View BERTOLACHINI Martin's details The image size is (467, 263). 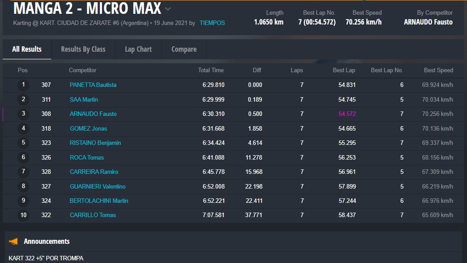click(99, 201)
